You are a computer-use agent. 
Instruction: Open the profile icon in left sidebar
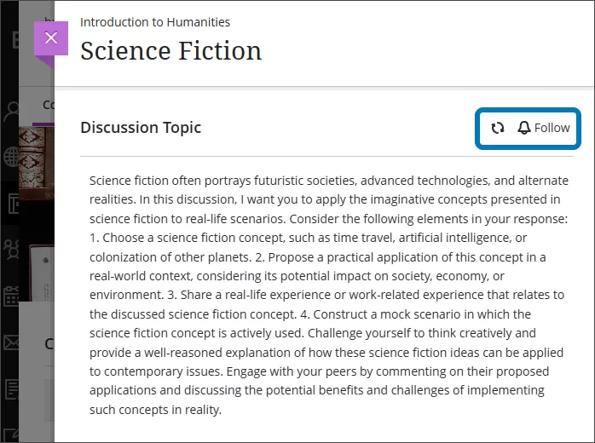[x=12, y=112]
